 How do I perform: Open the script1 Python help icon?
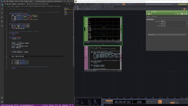[149, 14]
